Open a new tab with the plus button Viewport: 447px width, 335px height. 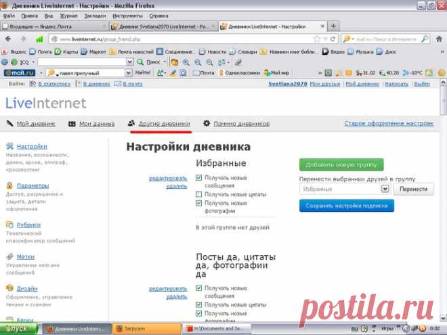333,26
